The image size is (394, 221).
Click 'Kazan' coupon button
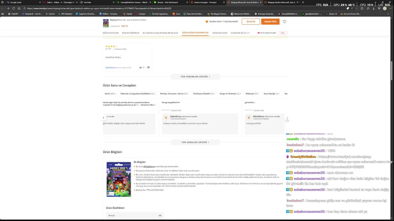[x=283, y=33]
